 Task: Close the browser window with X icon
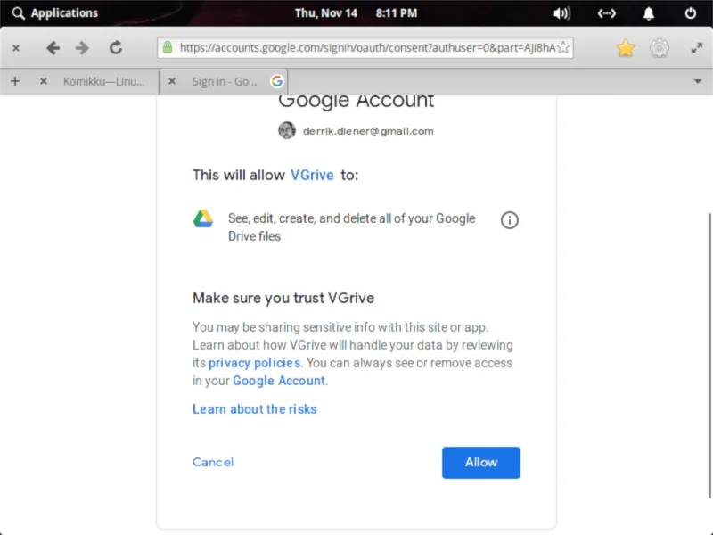pyautogui.click(x=16, y=48)
